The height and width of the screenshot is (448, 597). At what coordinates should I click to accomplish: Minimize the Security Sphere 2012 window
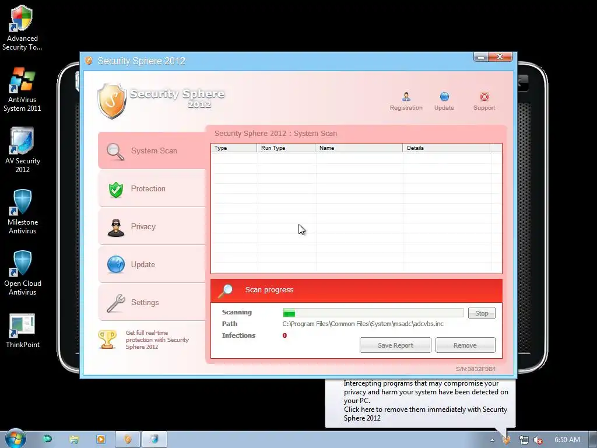[481, 57]
